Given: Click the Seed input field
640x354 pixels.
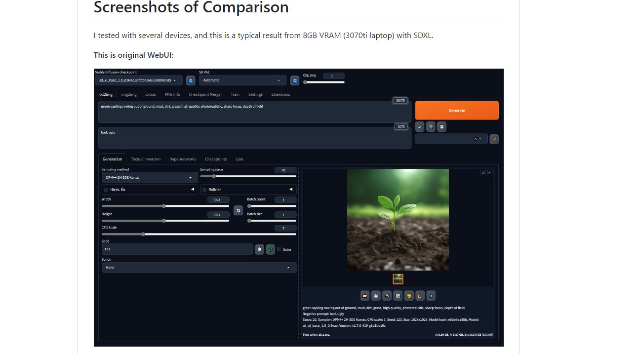Looking at the screenshot, I should [x=177, y=249].
